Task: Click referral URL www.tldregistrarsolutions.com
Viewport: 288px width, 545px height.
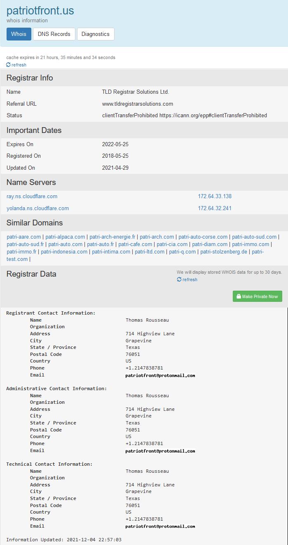Action: click(x=138, y=104)
